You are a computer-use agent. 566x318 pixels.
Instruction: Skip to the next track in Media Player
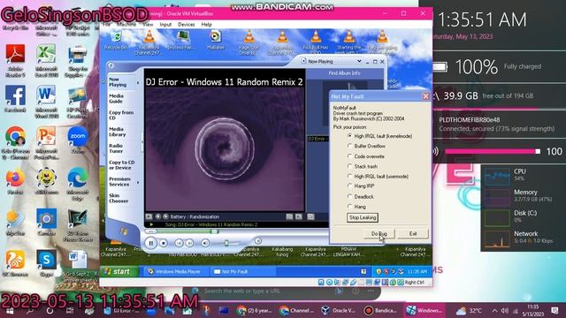click(189, 244)
